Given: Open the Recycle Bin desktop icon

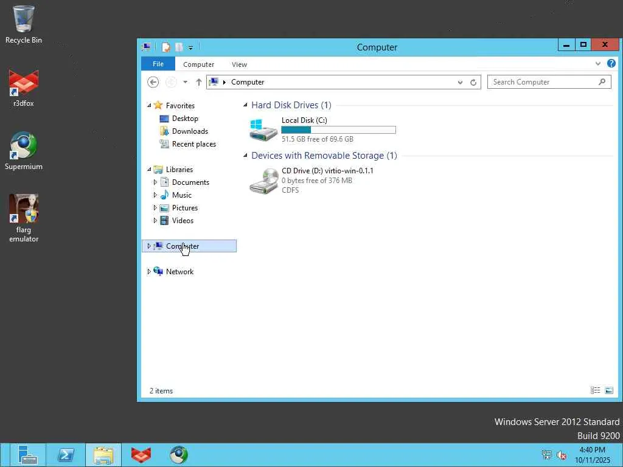Looking at the screenshot, I should pos(24,24).
